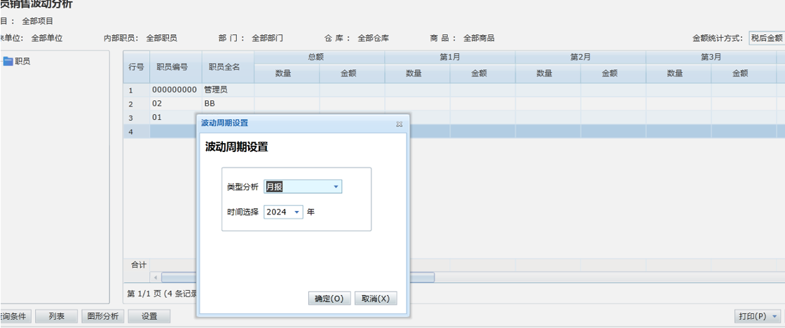Click the horizontal scrollbar left arrow
Viewport: 785px width, 328px height.
tap(155, 278)
